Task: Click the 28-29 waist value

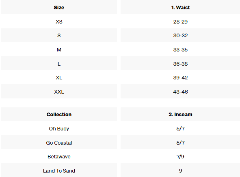Action: pos(180,21)
